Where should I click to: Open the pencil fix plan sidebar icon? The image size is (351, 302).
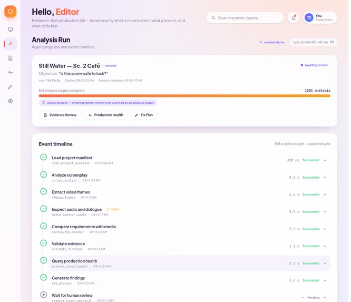(x=11, y=87)
